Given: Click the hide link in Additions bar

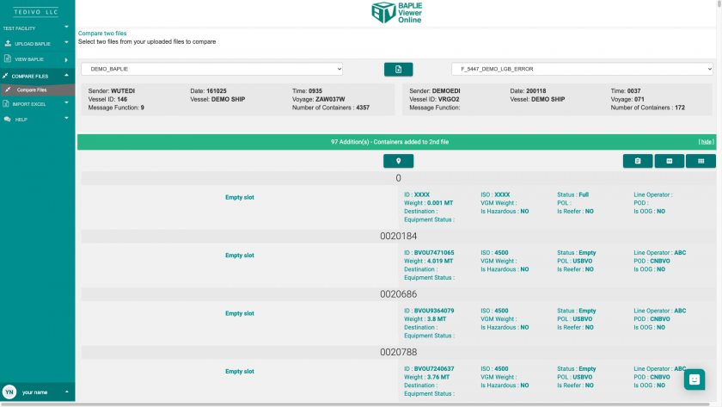Looking at the screenshot, I should point(706,142).
